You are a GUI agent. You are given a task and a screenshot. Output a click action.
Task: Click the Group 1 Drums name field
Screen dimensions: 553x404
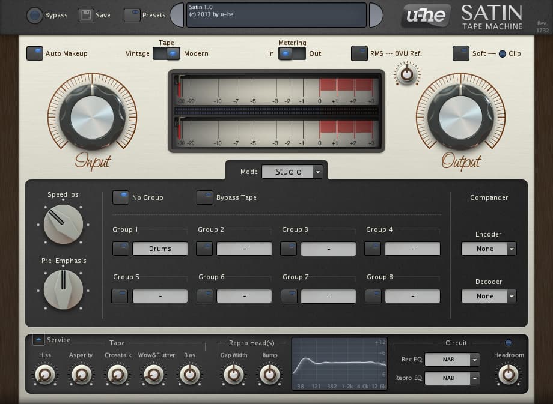tap(160, 249)
